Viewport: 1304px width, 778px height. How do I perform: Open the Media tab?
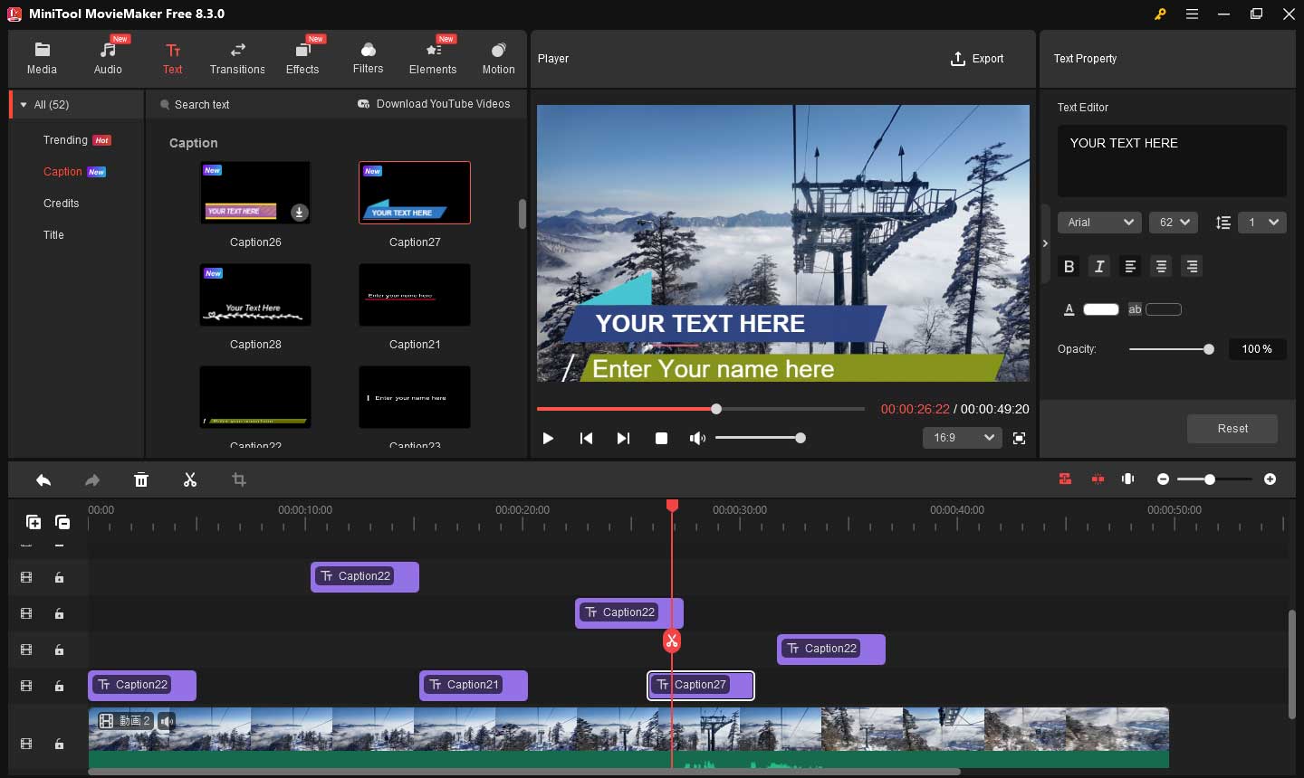pyautogui.click(x=42, y=58)
